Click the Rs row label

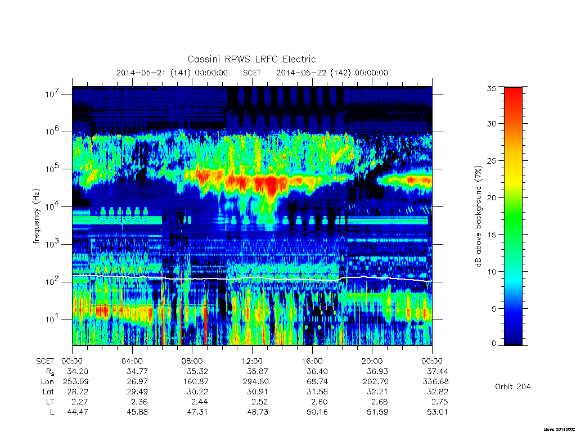(x=49, y=372)
